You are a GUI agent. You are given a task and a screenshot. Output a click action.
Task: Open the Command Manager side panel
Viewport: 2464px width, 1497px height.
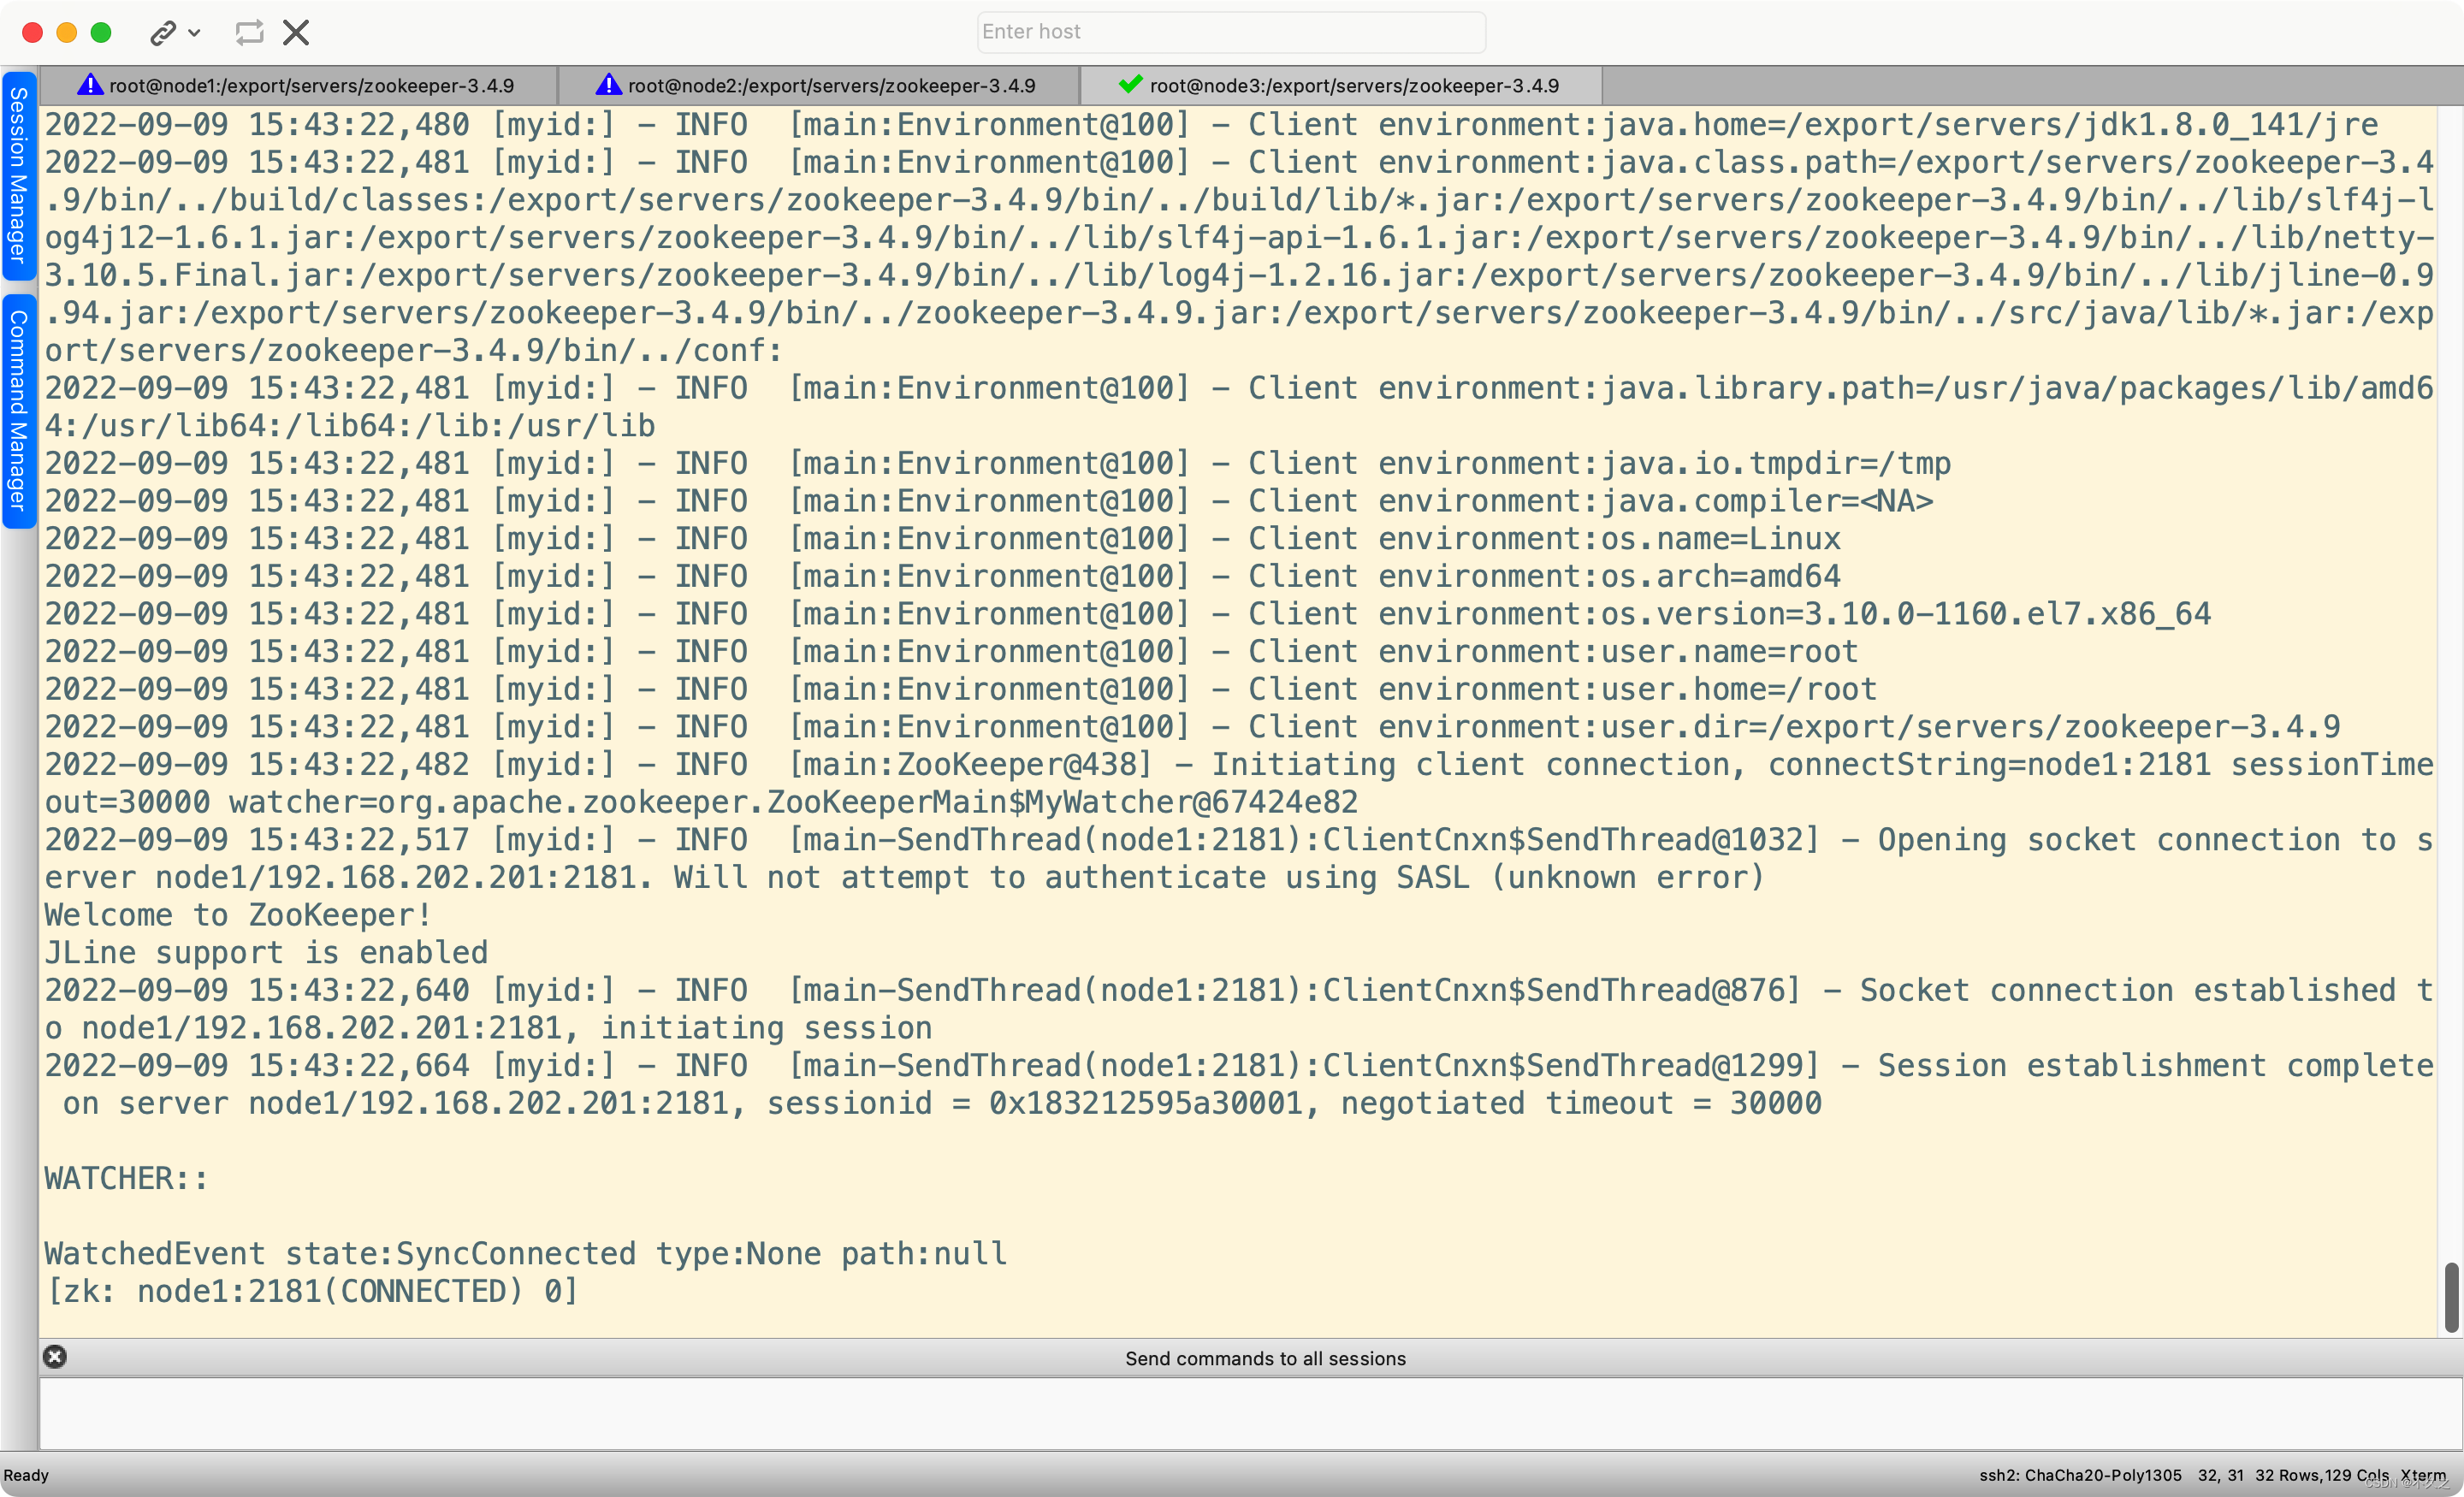(18, 410)
